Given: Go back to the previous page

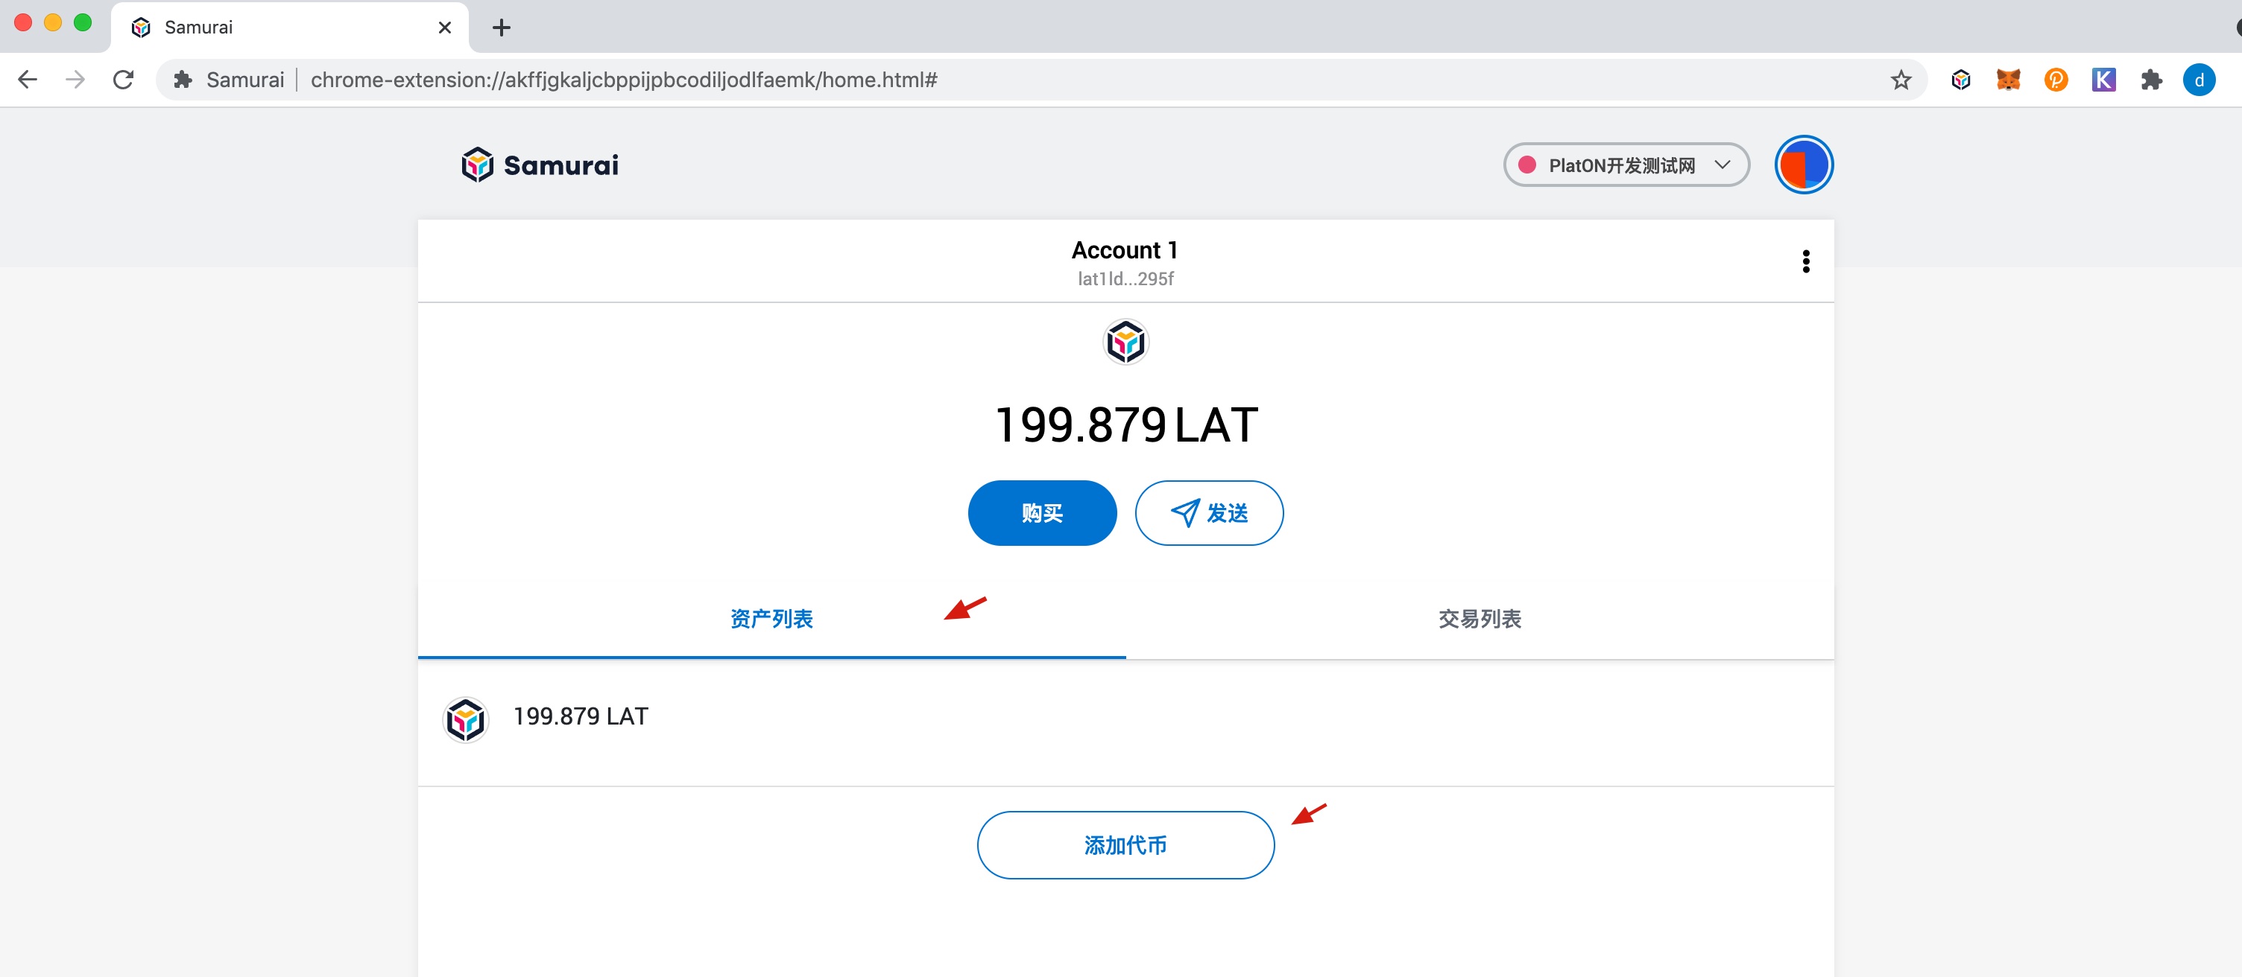Looking at the screenshot, I should 28,80.
